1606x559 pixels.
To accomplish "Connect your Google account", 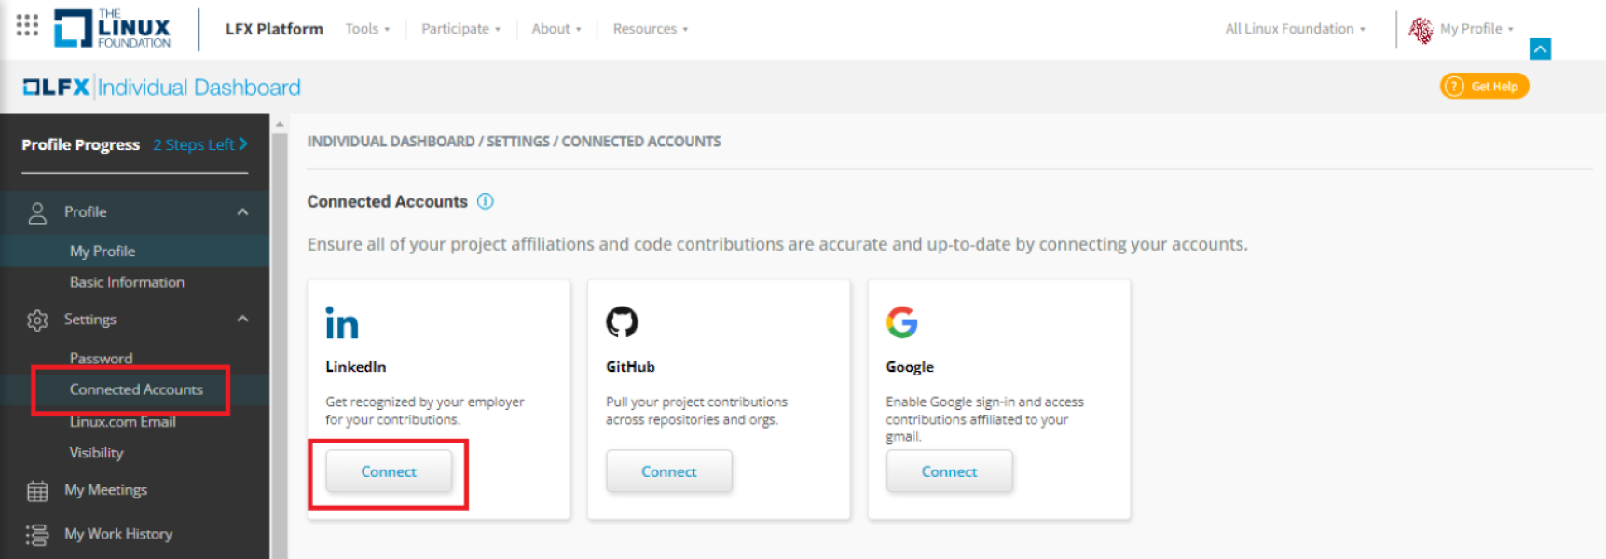I will [x=949, y=471].
